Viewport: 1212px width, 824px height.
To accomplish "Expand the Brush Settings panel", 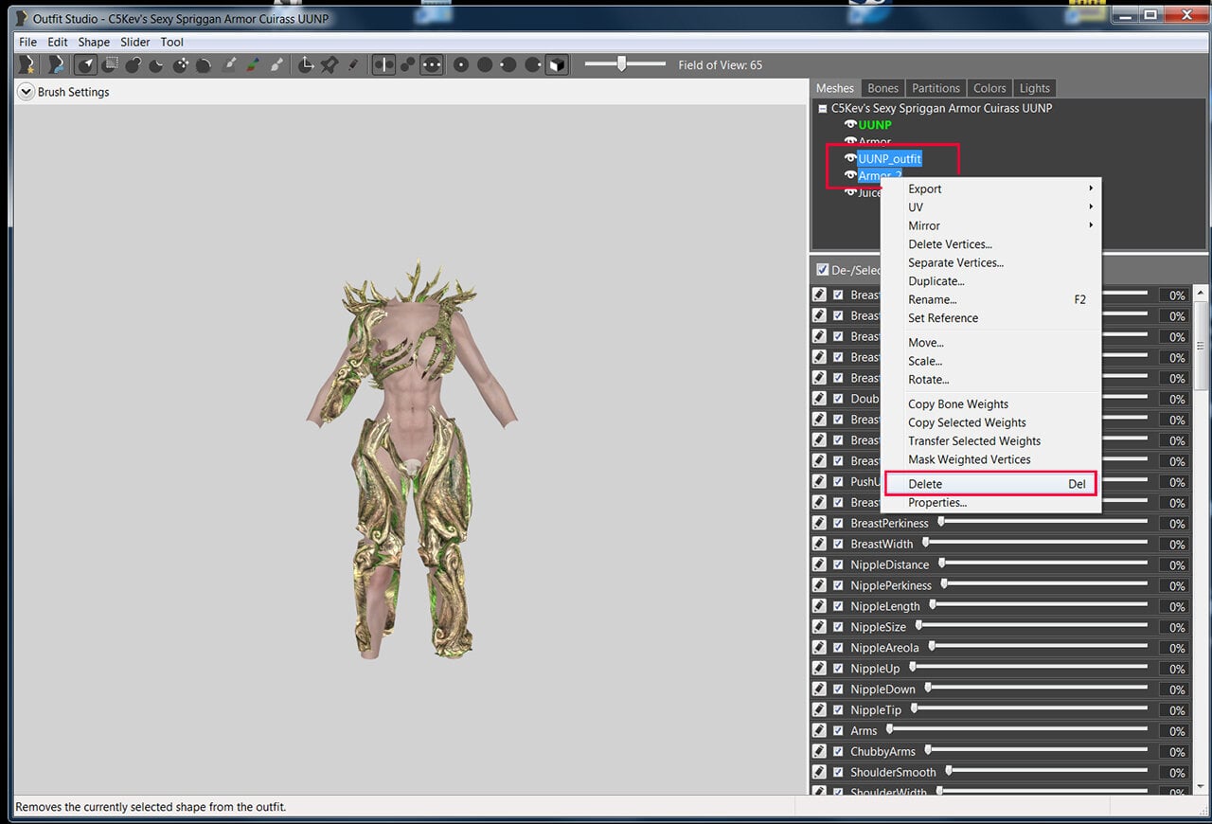I will pos(26,92).
